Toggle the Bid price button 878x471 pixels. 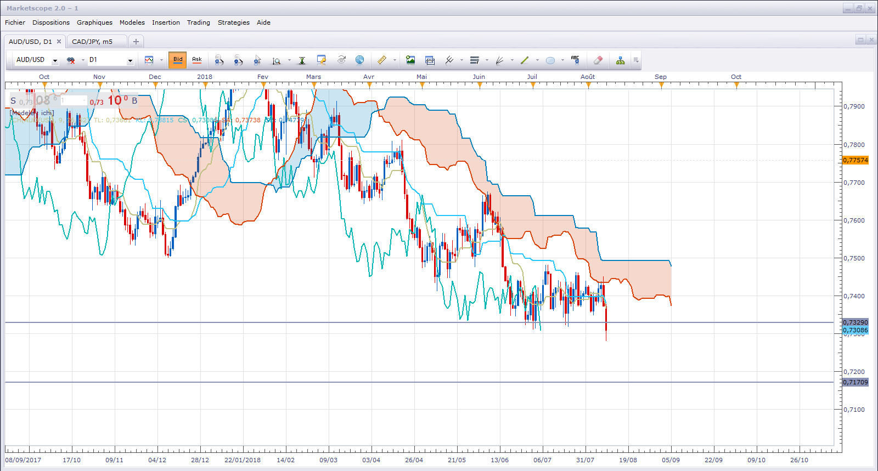178,60
